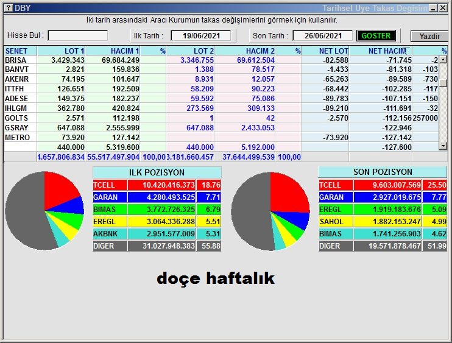The width and height of the screenshot is (452, 343).
Task: Click cyan AKBNK label in ILK POZISYON
Action: tap(110, 234)
